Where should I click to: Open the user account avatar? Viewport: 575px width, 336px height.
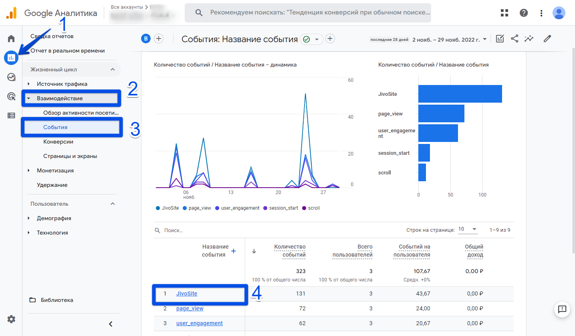pos(559,13)
